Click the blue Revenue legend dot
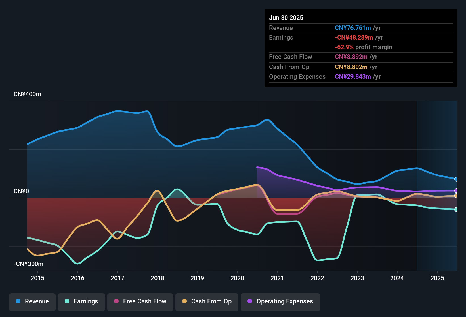The image size is (466, 317). (18, 301)
